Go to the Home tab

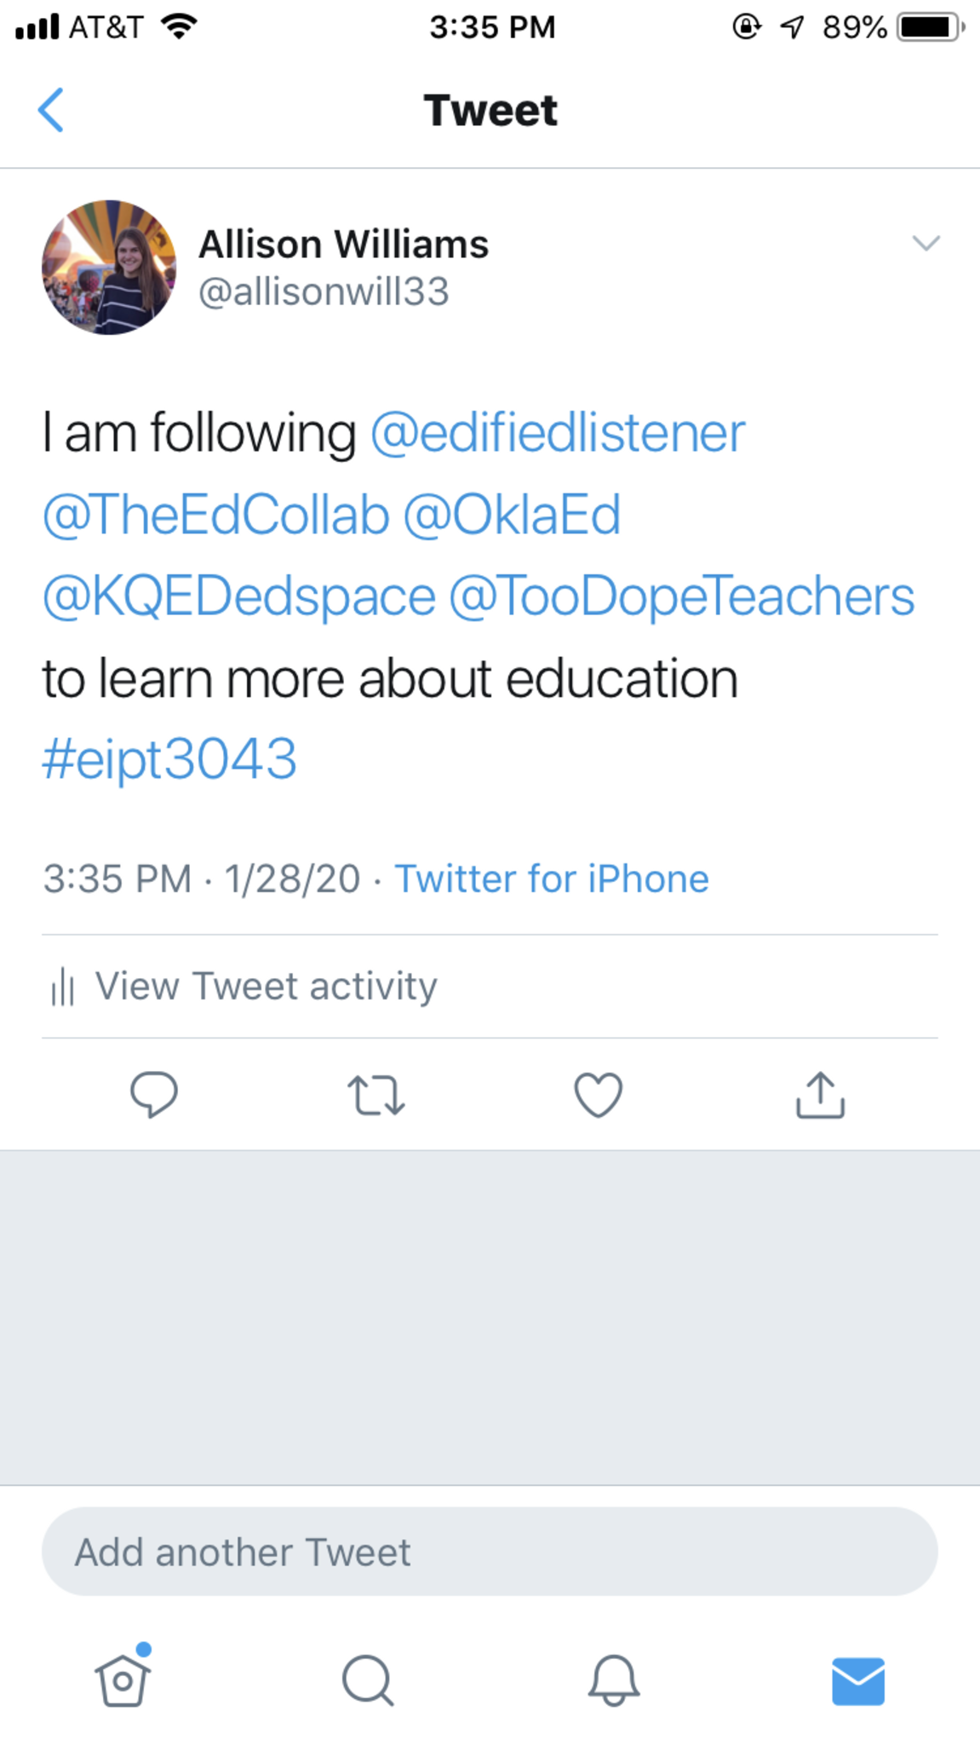click(123, 1680)
